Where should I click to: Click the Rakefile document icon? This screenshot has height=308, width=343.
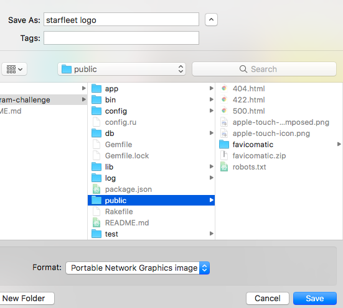96,212
